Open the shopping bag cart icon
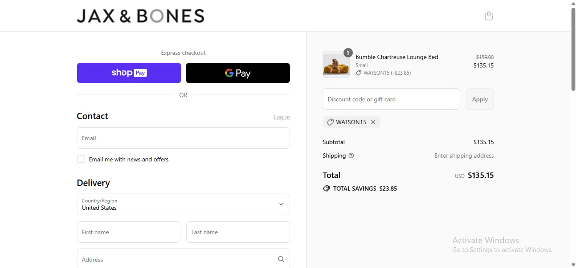Image resolution: width=576 pixels, height=268 pixels. (x=488, y=16)
